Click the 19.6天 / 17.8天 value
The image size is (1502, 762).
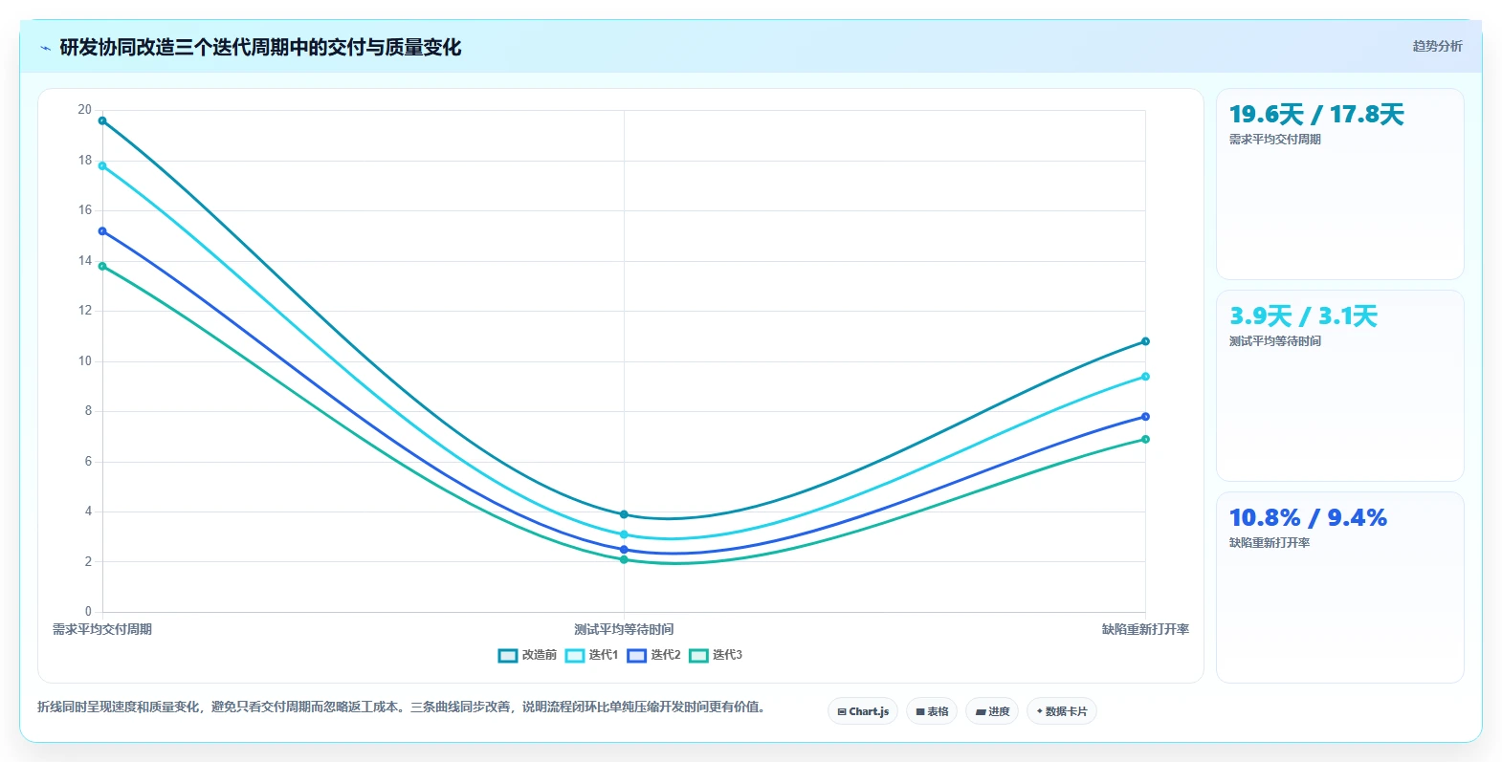1316,115
